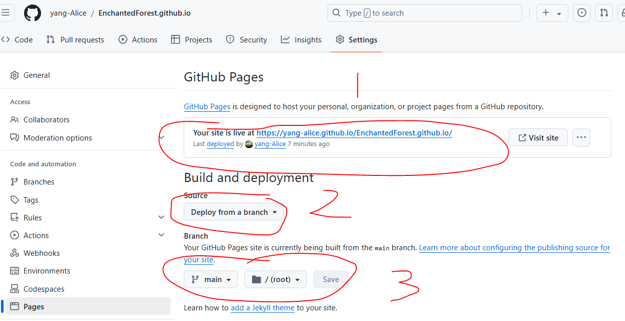The height and width of the screenshot is (321, 625).
Task: Switch to the Insights tab
Action: click(x=301, y=40)
